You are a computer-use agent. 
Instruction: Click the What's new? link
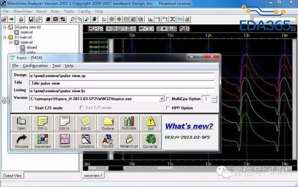click(x=189, y=126)
